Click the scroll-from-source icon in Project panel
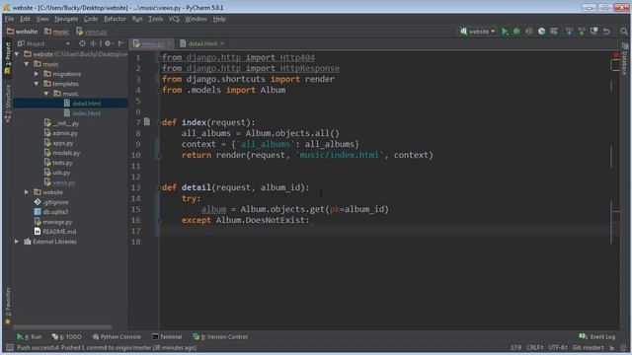632x355 pixels. coord(82,43)
